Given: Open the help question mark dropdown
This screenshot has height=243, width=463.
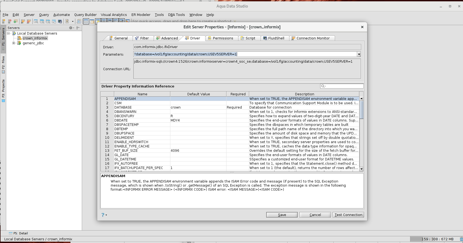Looking at the screenshot, I should (x=104, y=215).
